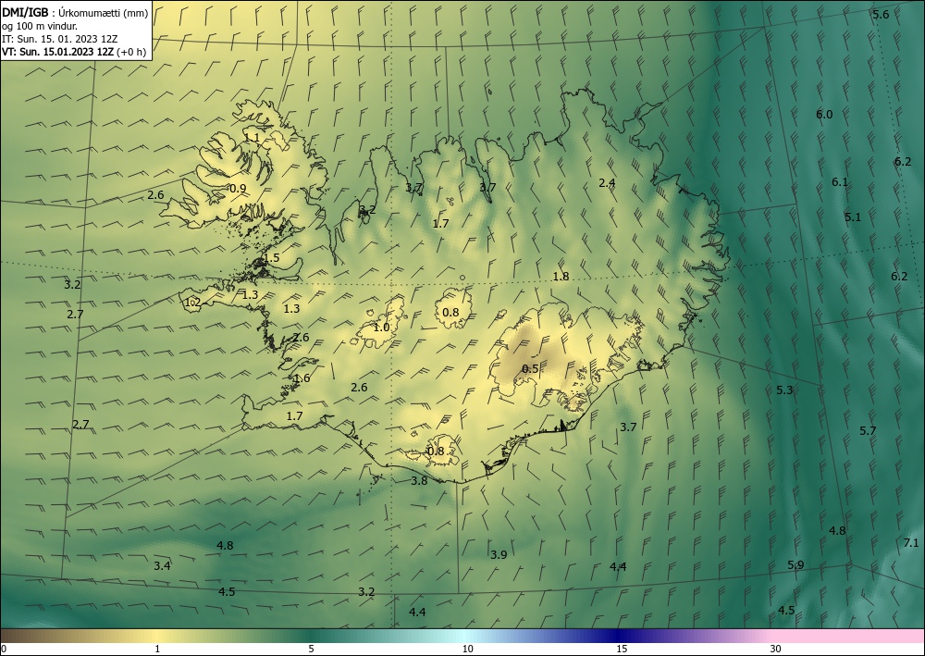The height and width of the screenshot is (656, 925).
Task: Click the 1.6 value on the map
Action: tap(302, 378)
